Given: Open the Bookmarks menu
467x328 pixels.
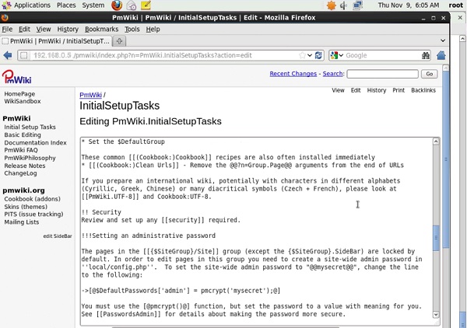Looking at the screenshot, I should pos(101,29).
